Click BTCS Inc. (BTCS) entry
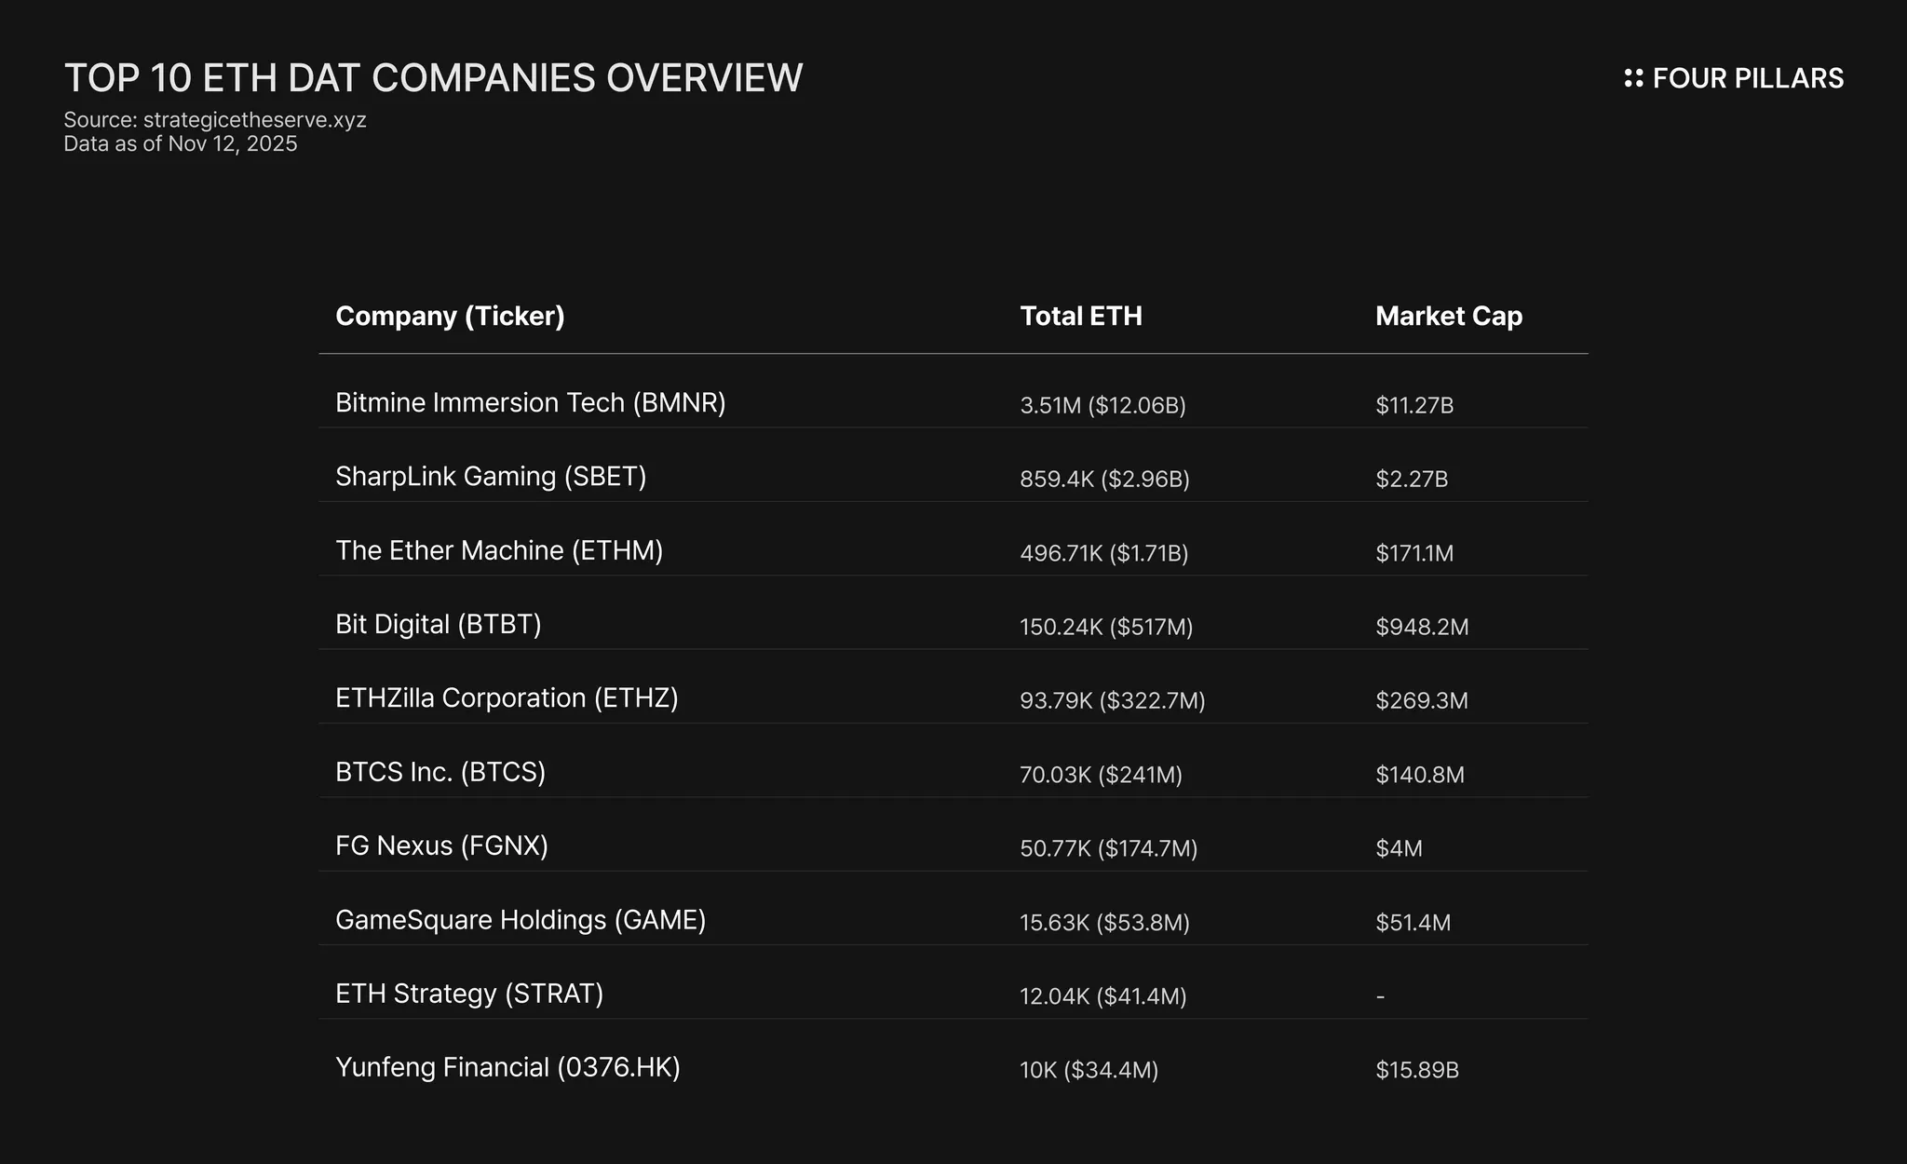This screenshot has width=1907, height=1164. coord(440,772)
